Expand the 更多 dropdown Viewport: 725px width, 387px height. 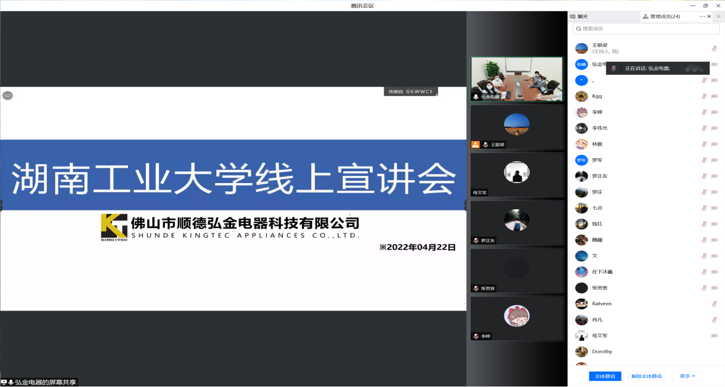[688, 376]
